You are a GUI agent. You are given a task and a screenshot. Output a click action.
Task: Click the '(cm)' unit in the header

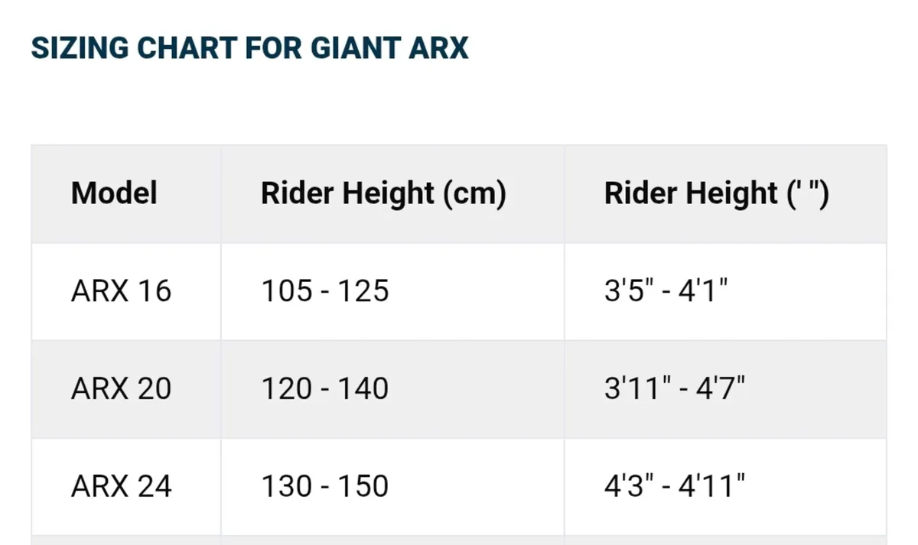[x=474, y=194]
